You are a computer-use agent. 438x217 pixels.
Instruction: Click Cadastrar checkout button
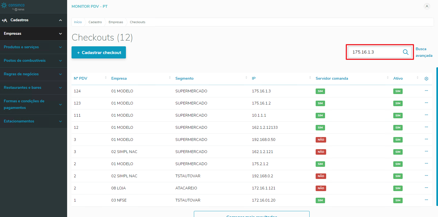point(99,52)
